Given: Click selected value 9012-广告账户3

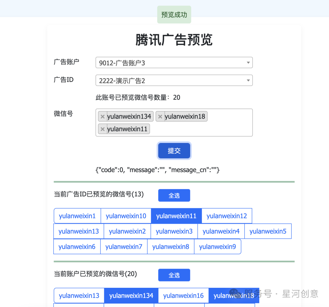Looking at the screenshot, I should (122, 63).
